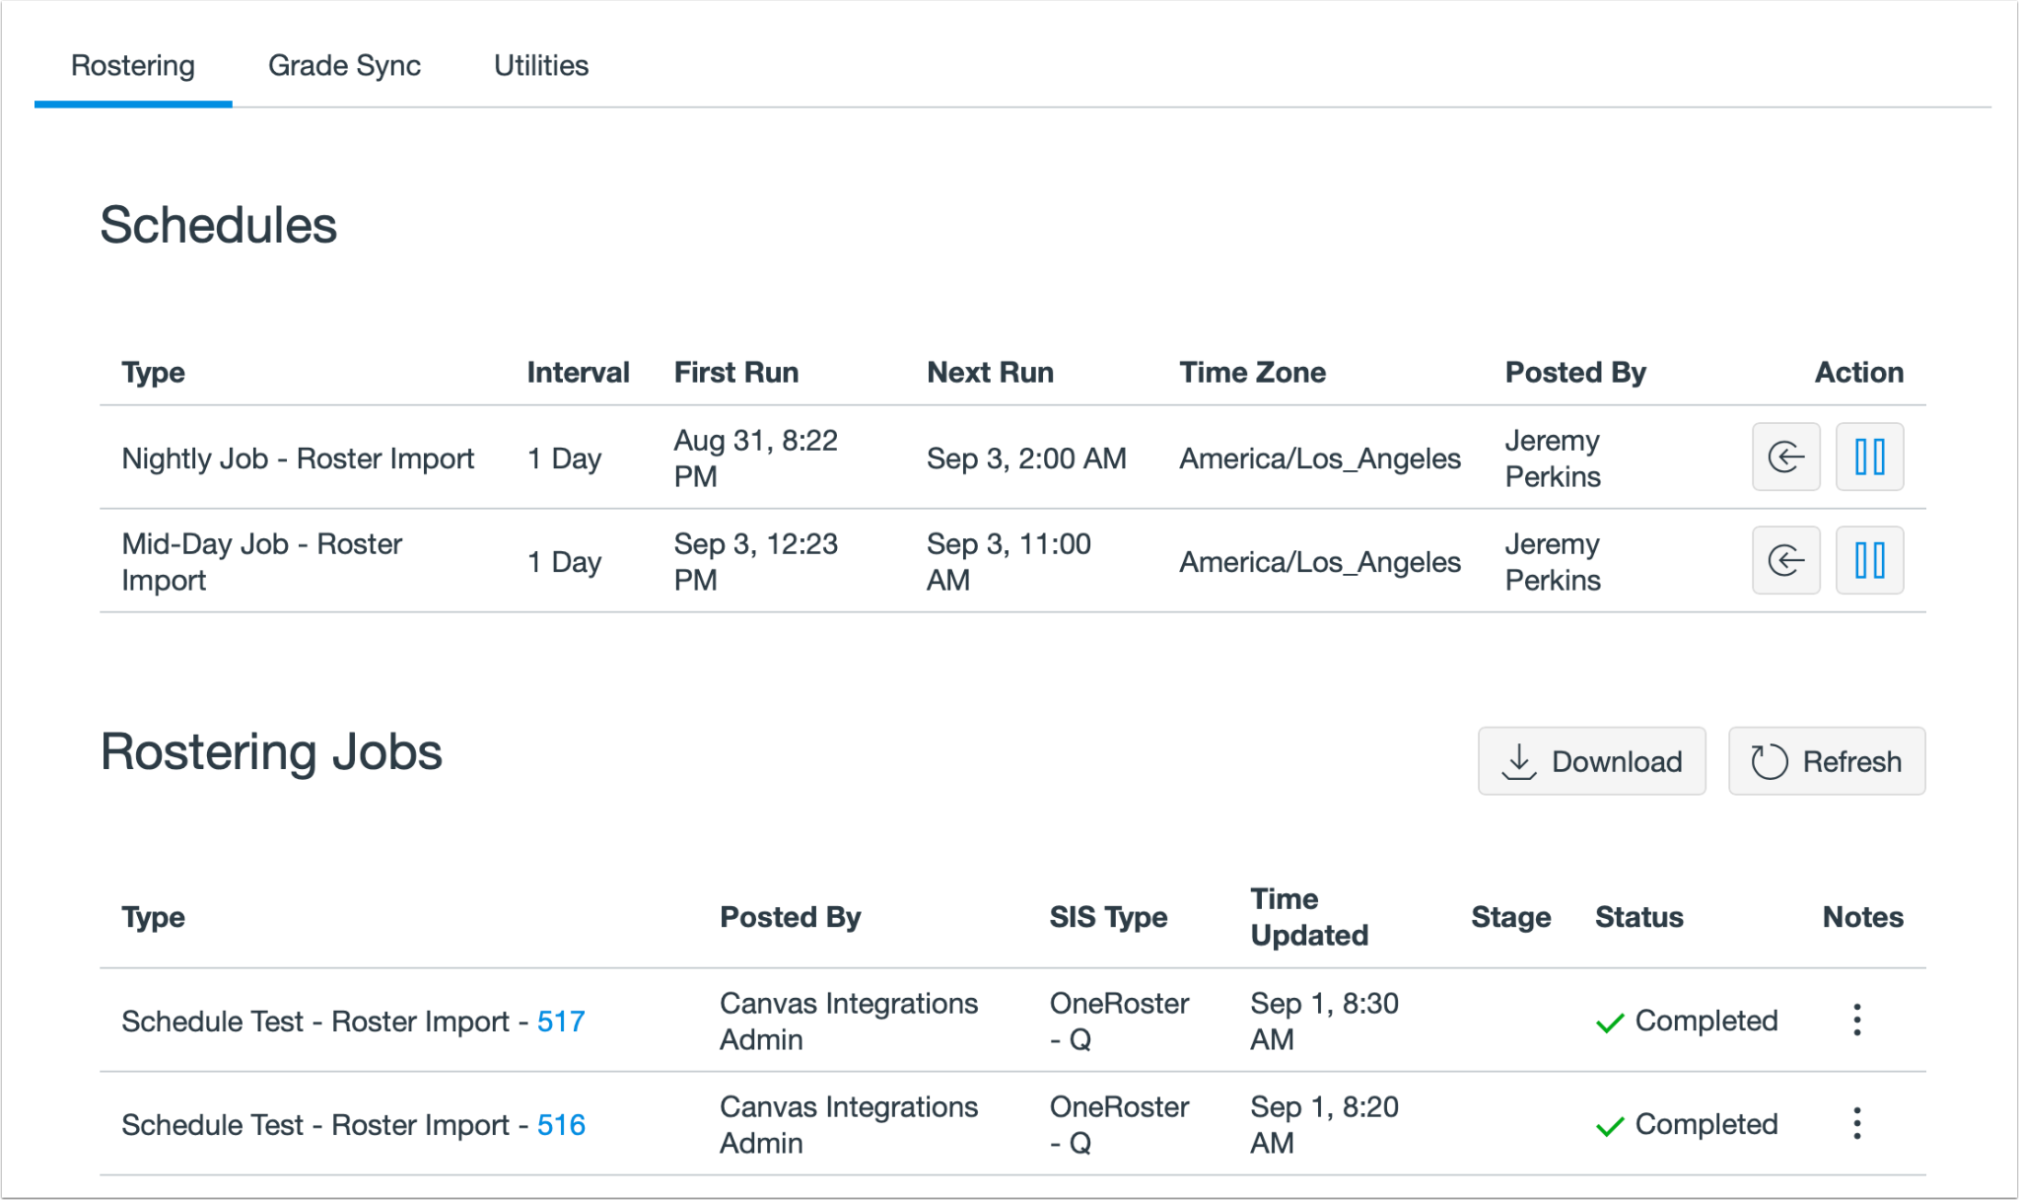Screen dimensions: 2019x1200
Task: Click the Time Updated column header
Action: point(1308,916)
